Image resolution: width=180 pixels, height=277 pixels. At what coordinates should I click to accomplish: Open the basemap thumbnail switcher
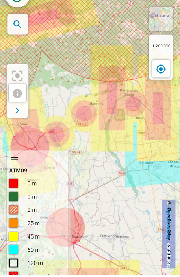coord(161,19)
